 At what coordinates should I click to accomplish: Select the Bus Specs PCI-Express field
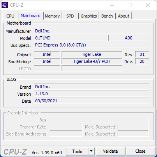click(92, 45)
